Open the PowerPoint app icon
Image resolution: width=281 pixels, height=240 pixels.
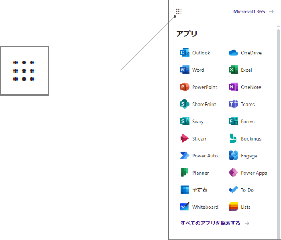tap(184, 87)
